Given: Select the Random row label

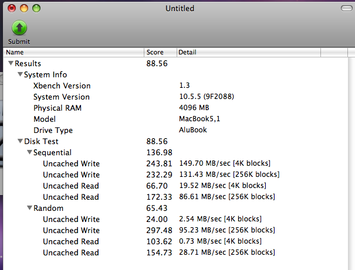Looking at the screenshot, I should click(49, 208).
